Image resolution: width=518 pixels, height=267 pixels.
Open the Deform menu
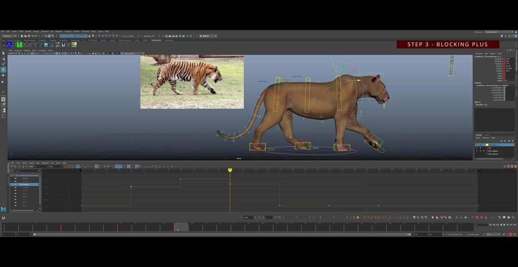pyautogui.click(x=76, y=31)
